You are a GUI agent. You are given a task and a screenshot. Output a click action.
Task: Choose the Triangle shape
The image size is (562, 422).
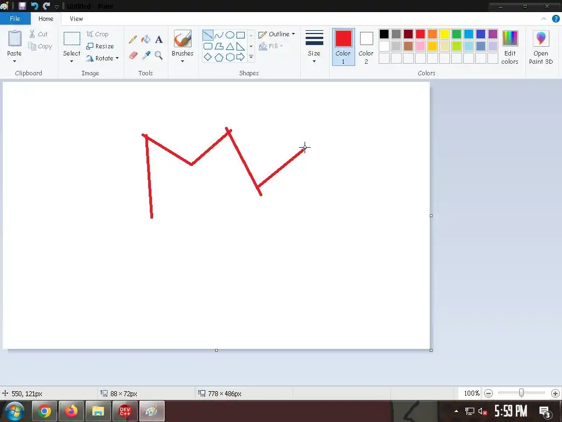pyautogui.click(x=230, y=46)
